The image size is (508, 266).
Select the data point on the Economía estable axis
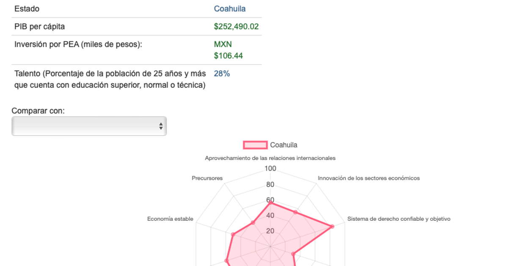(x=233, y=234)
